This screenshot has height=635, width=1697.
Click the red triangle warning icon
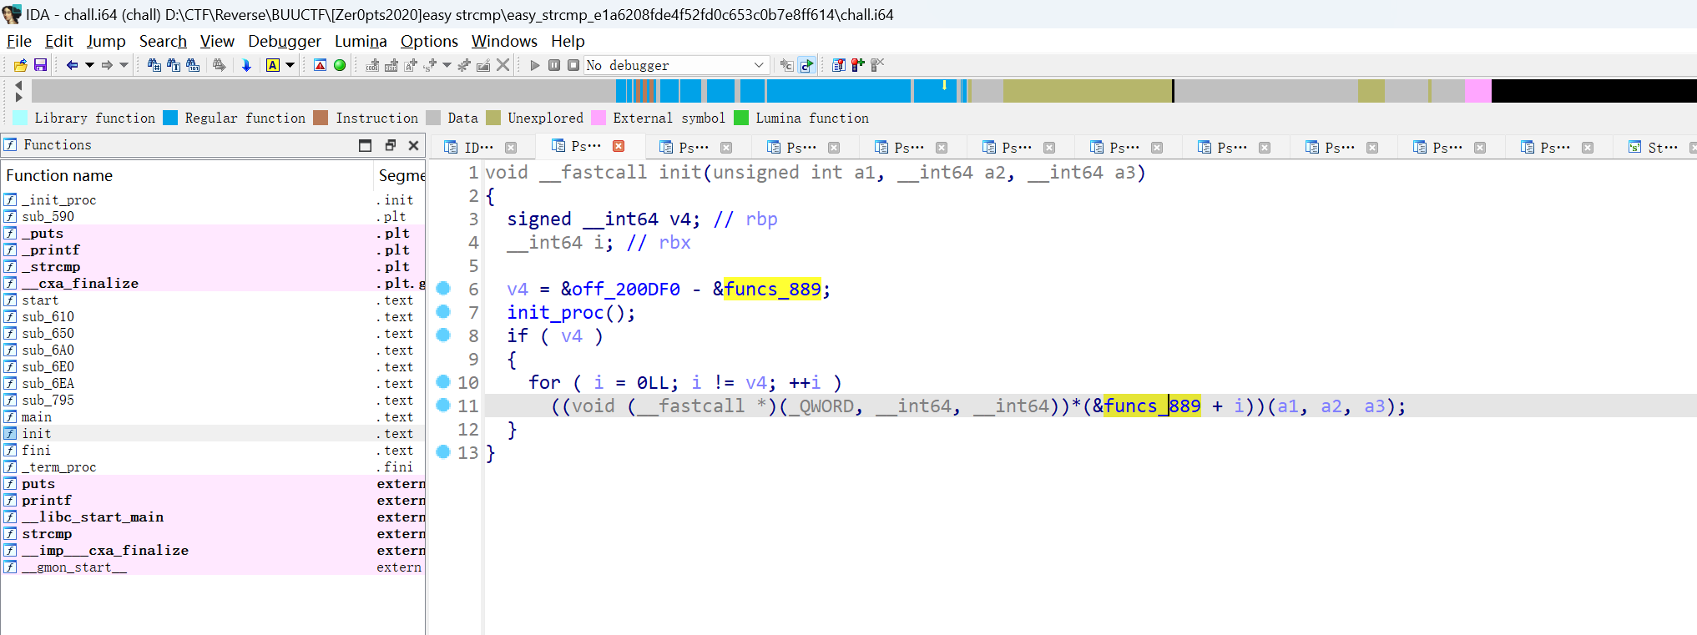pos(320,65)
